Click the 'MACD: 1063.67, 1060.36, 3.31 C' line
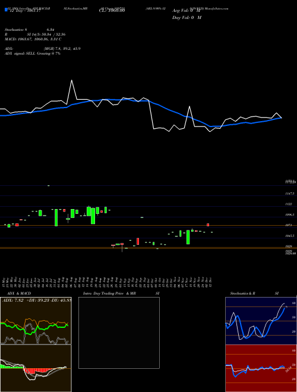The height and width of the screenshot is (392, 297). tap(33, 39)
